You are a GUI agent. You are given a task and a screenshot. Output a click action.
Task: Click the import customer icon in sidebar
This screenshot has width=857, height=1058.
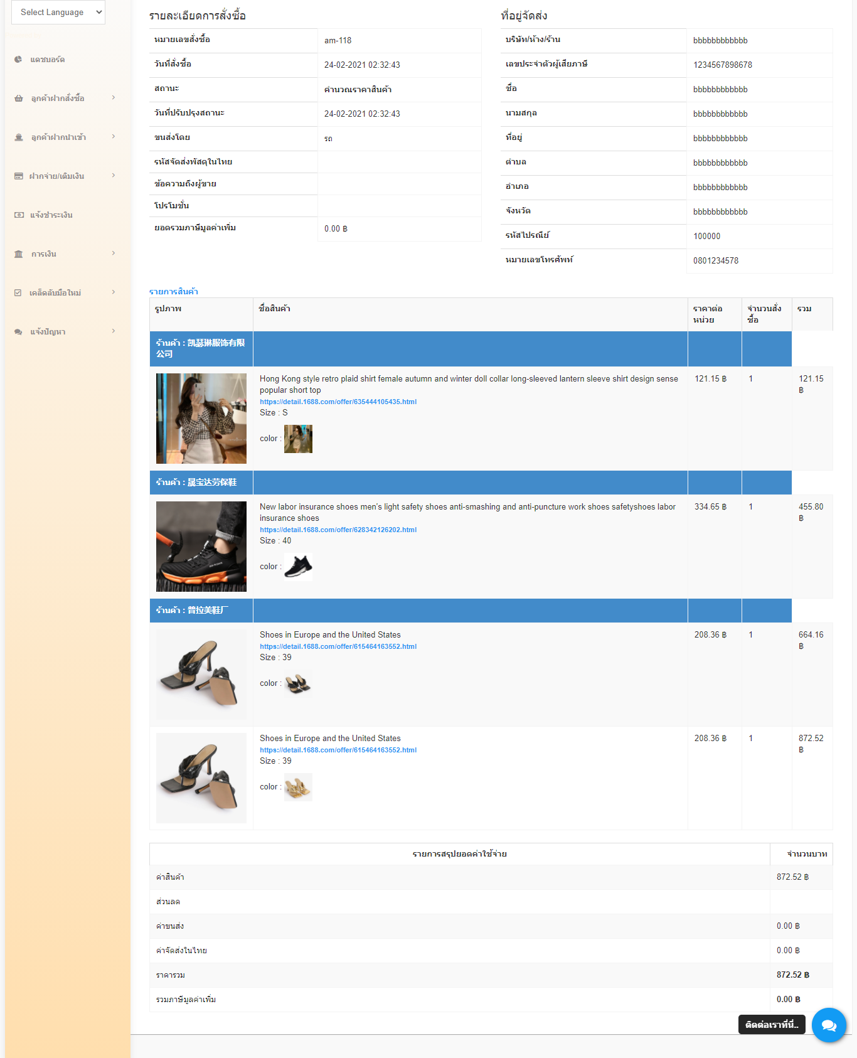point(19,137)
